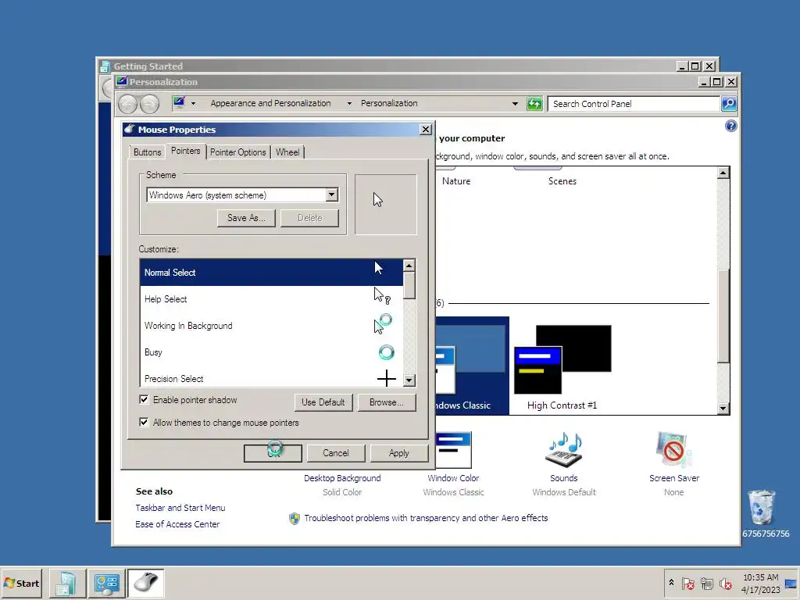
Task: Open the address bar history dropdown
Action: (516, 104)
